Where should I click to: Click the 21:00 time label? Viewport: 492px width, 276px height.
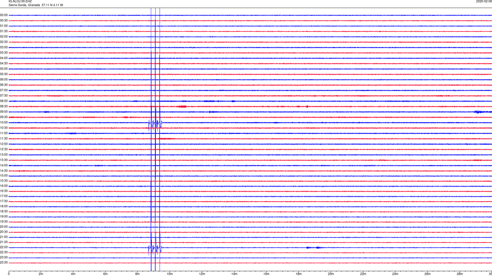(x=4, y=237)
